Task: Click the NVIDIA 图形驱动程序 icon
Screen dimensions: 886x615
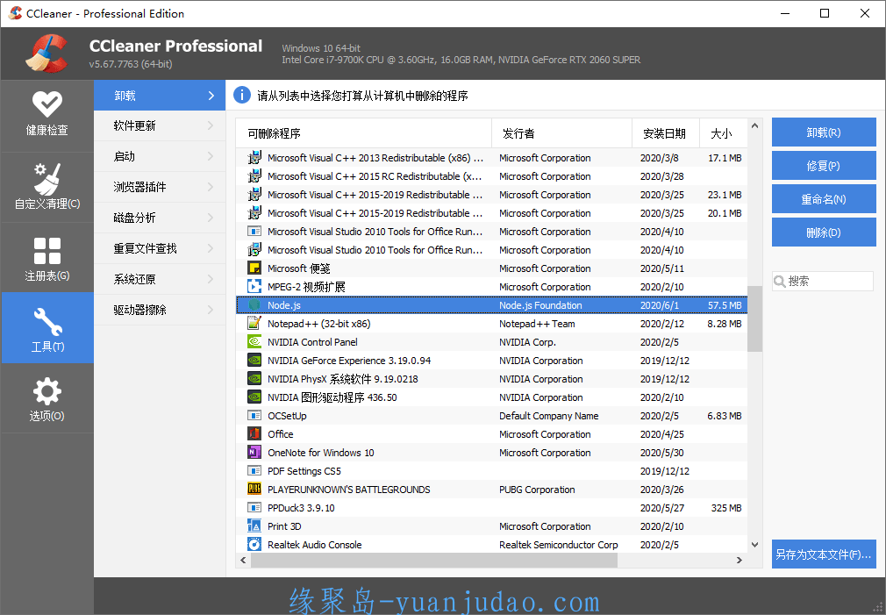Action: (x=254, y=397)
